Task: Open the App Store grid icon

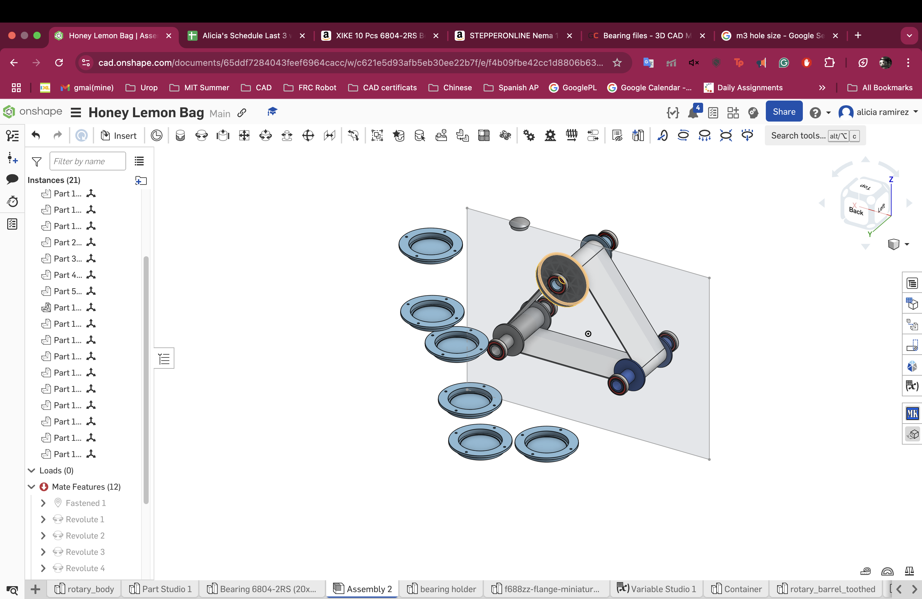Action: (x=733, y=112)
